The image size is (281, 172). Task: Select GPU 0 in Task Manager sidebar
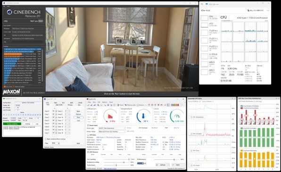tap(209, 64)
